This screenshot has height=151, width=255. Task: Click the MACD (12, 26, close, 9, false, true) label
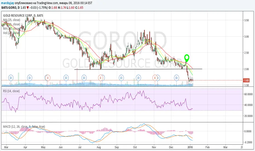(x=24, y=127)
